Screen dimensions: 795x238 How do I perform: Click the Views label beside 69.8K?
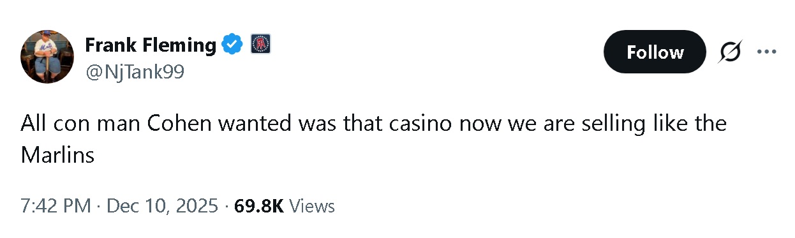coord(312,206)
